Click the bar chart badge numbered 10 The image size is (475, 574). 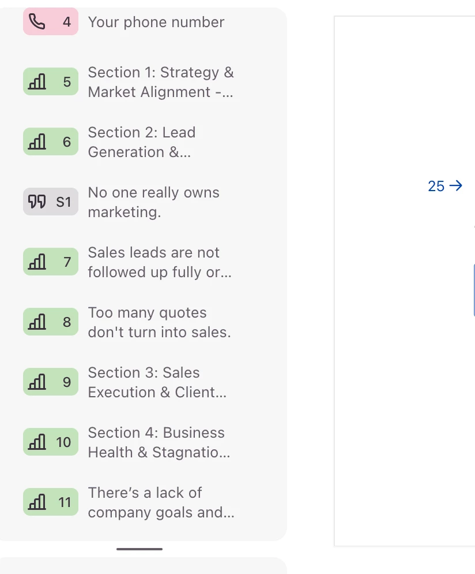(51, 442)
